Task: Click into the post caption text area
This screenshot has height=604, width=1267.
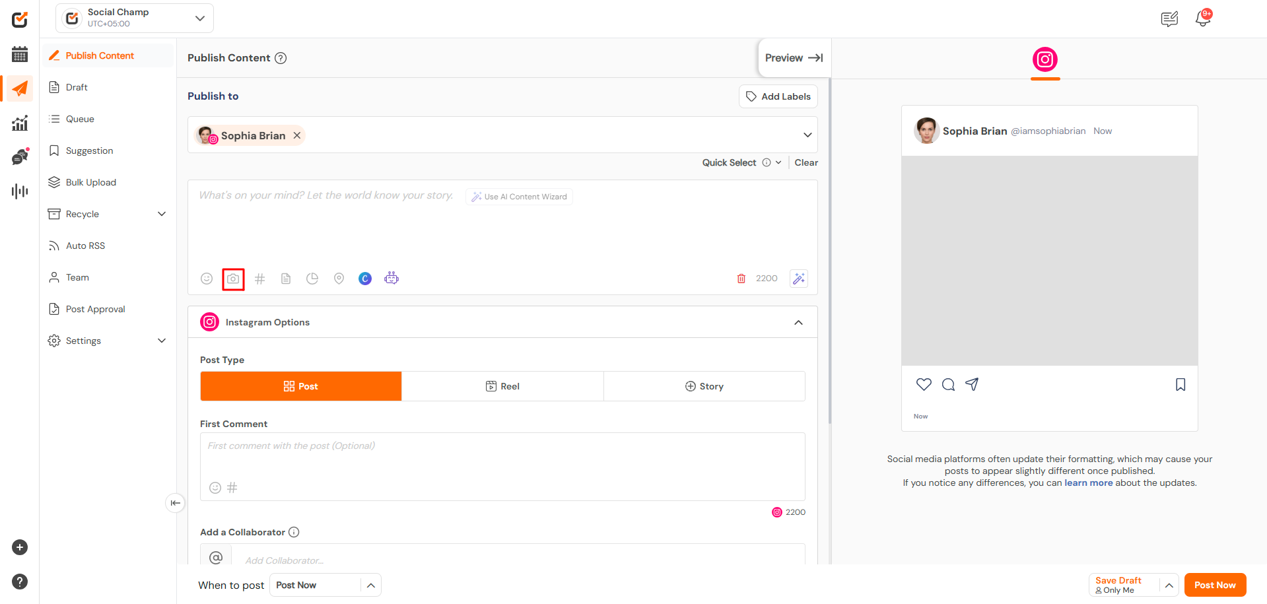Action: [502, 228]
